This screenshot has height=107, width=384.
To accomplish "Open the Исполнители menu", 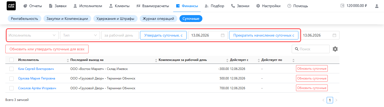I will pyautogui.click(x=87, y=6).
